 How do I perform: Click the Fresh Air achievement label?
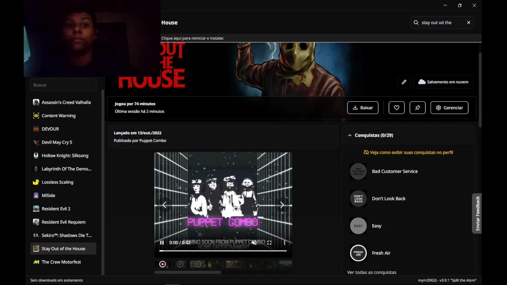click(381, 253)
